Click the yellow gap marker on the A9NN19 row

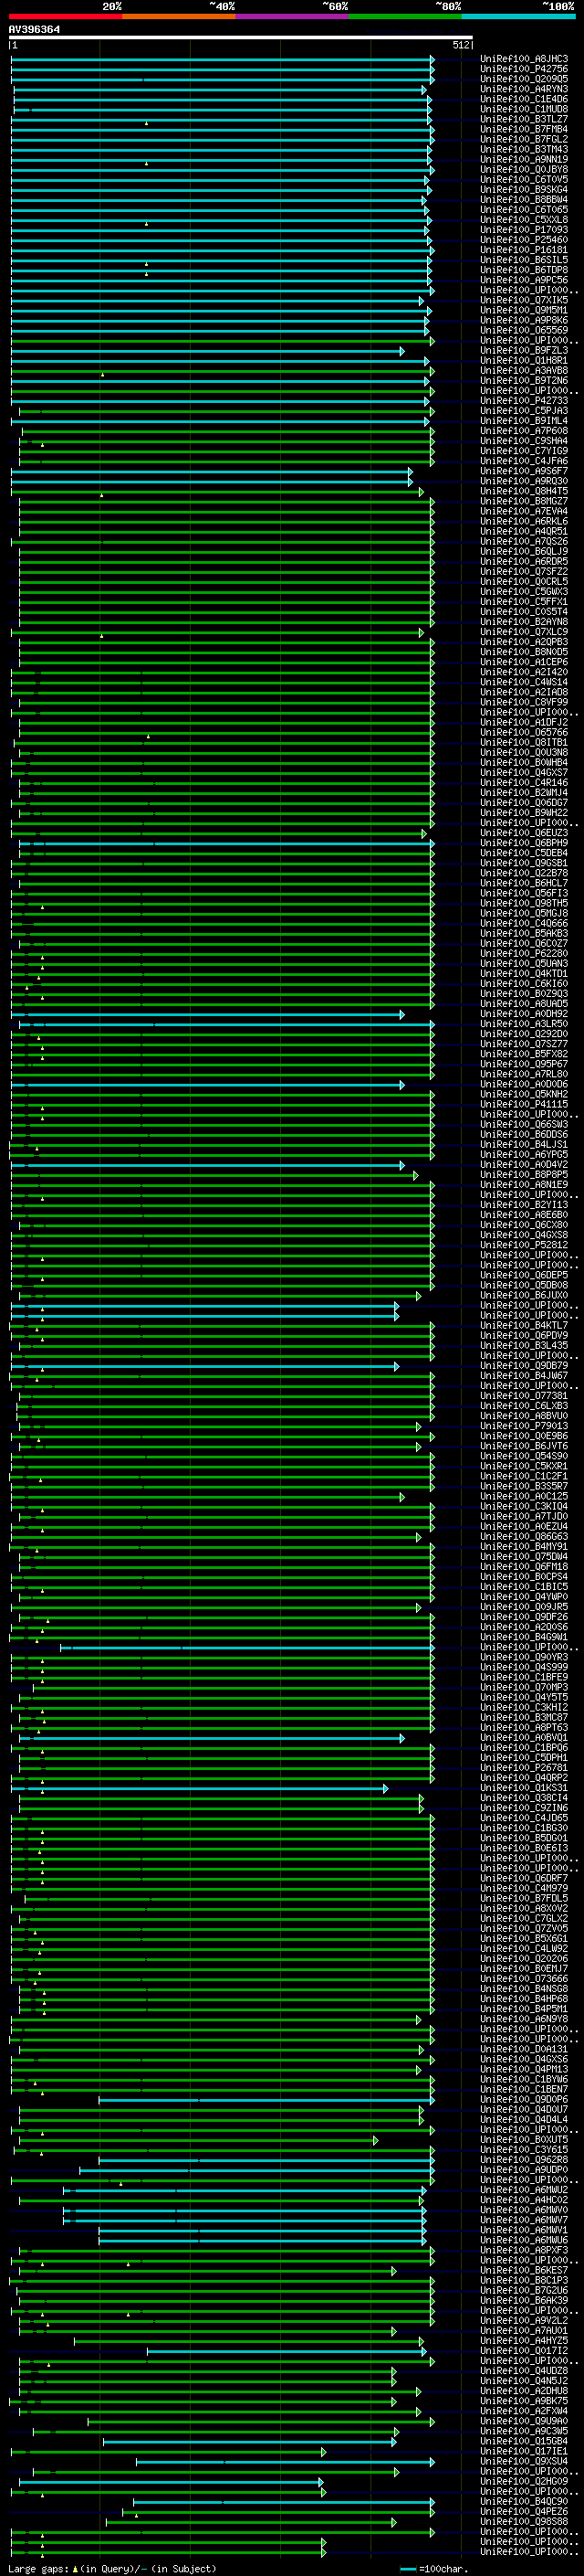point(147,163)
